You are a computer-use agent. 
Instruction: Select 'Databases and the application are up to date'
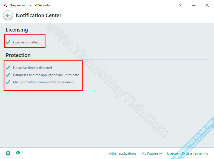coord(46,75)
